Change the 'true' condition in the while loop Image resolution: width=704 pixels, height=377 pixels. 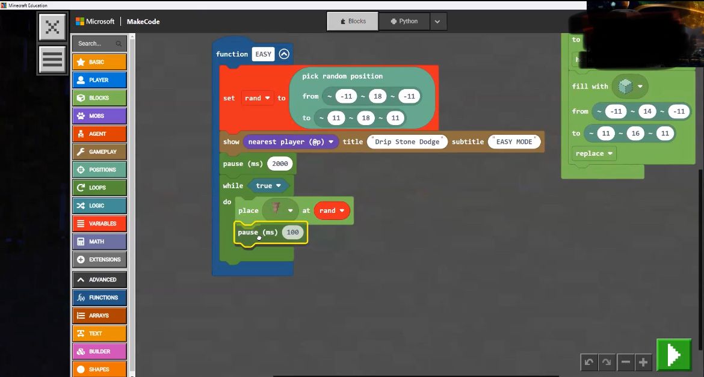click(268, 186)
